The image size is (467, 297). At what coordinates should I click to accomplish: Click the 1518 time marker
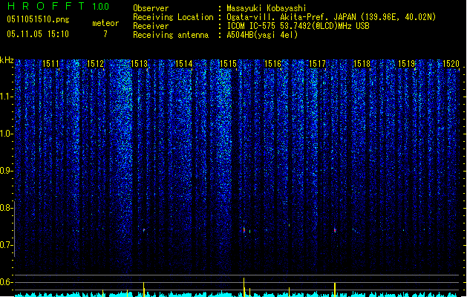pyautogui.click(x=362, y=64)
